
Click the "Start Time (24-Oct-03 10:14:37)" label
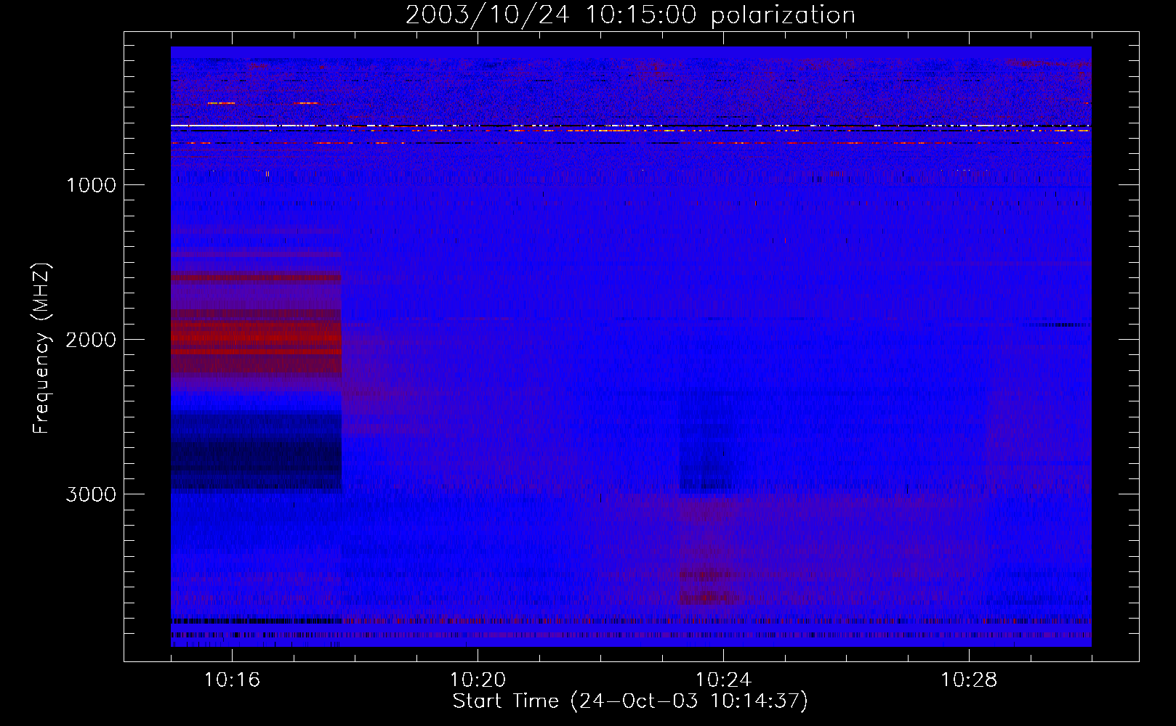[x=630, y=701]
